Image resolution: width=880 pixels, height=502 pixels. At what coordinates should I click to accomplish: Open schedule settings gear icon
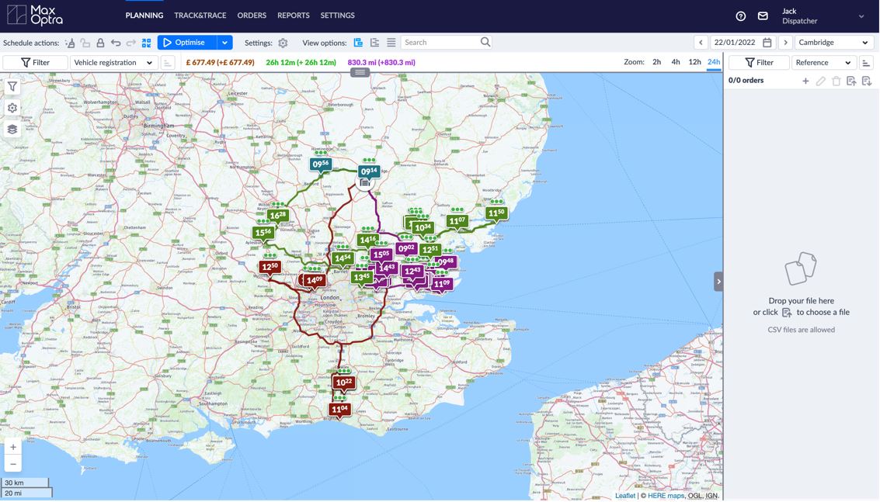(283, 43)
